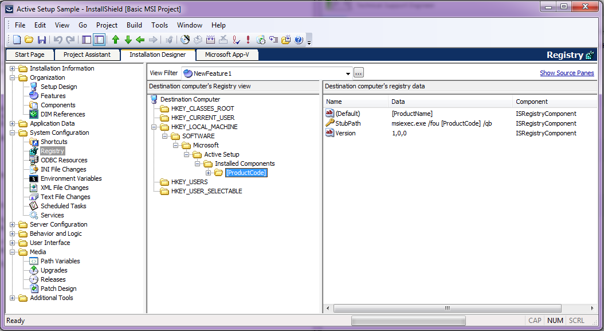Viewport: 604px width, 331px height.
Task: Click the green up navigation arrow
Action: click(x=115, y=40)
